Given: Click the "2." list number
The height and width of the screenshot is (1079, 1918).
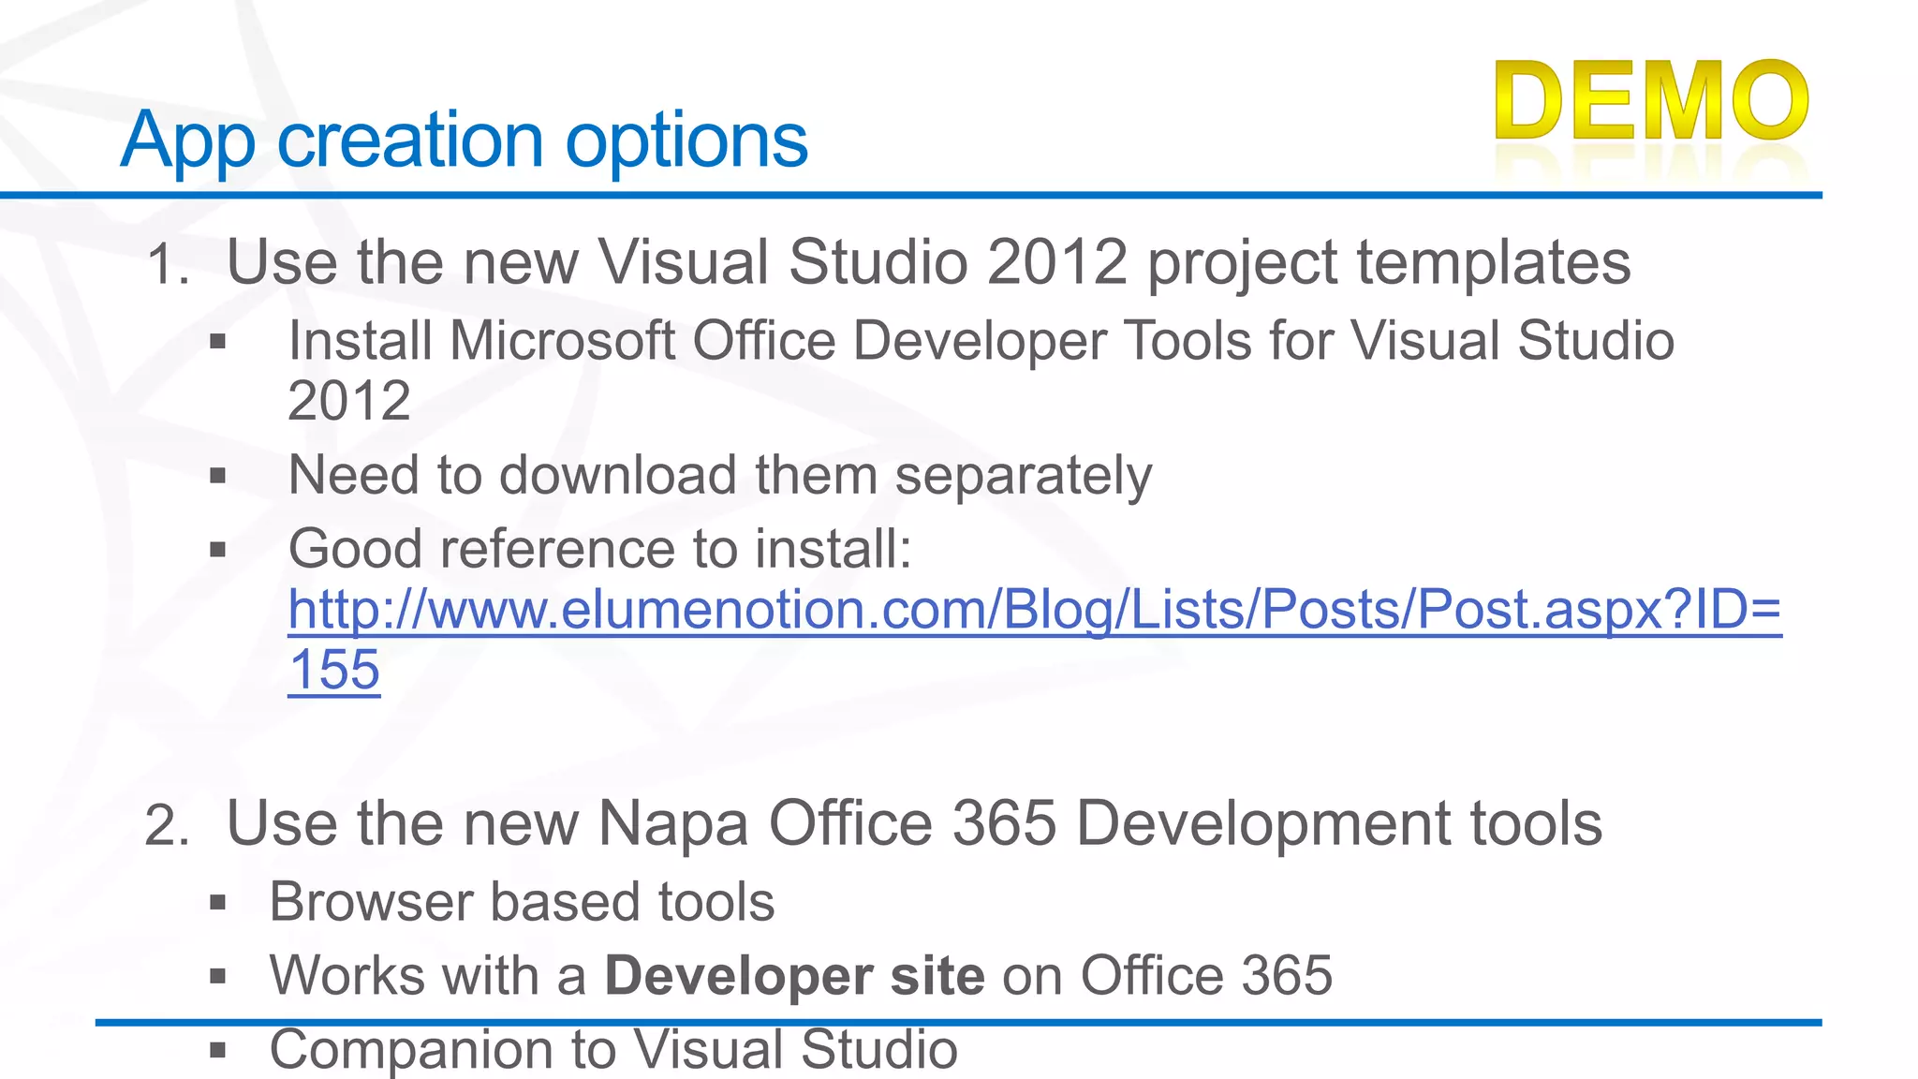Looking at the screenshot, I should pos(168,827).
